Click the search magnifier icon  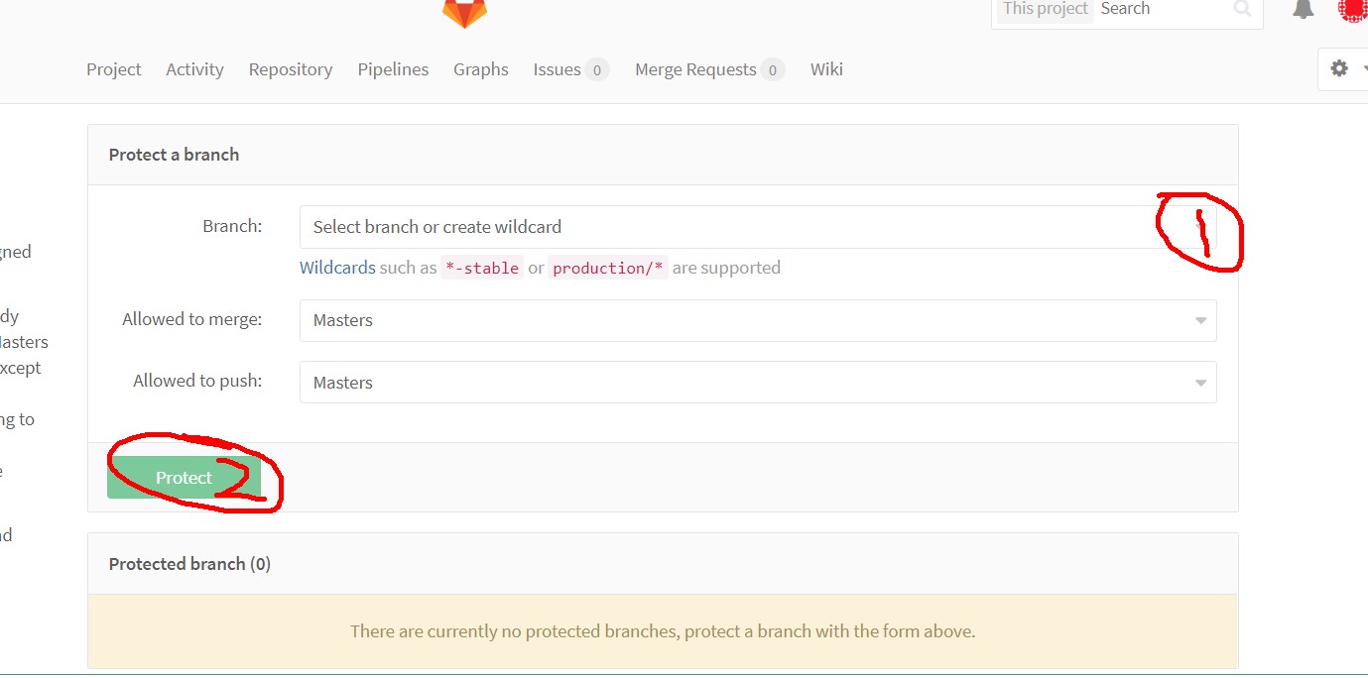click(x=1241, y=9)
